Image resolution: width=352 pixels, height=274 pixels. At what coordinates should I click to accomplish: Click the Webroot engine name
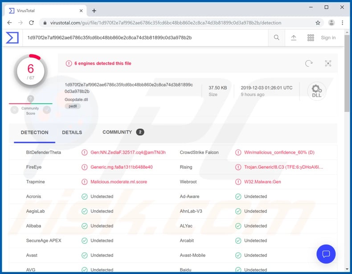pos(188,182)
